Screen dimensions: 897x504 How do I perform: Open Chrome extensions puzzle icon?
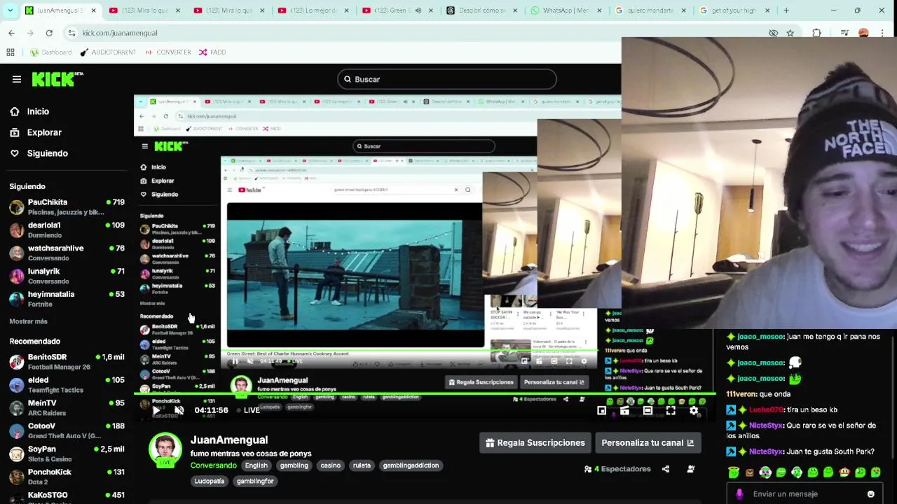816,33
